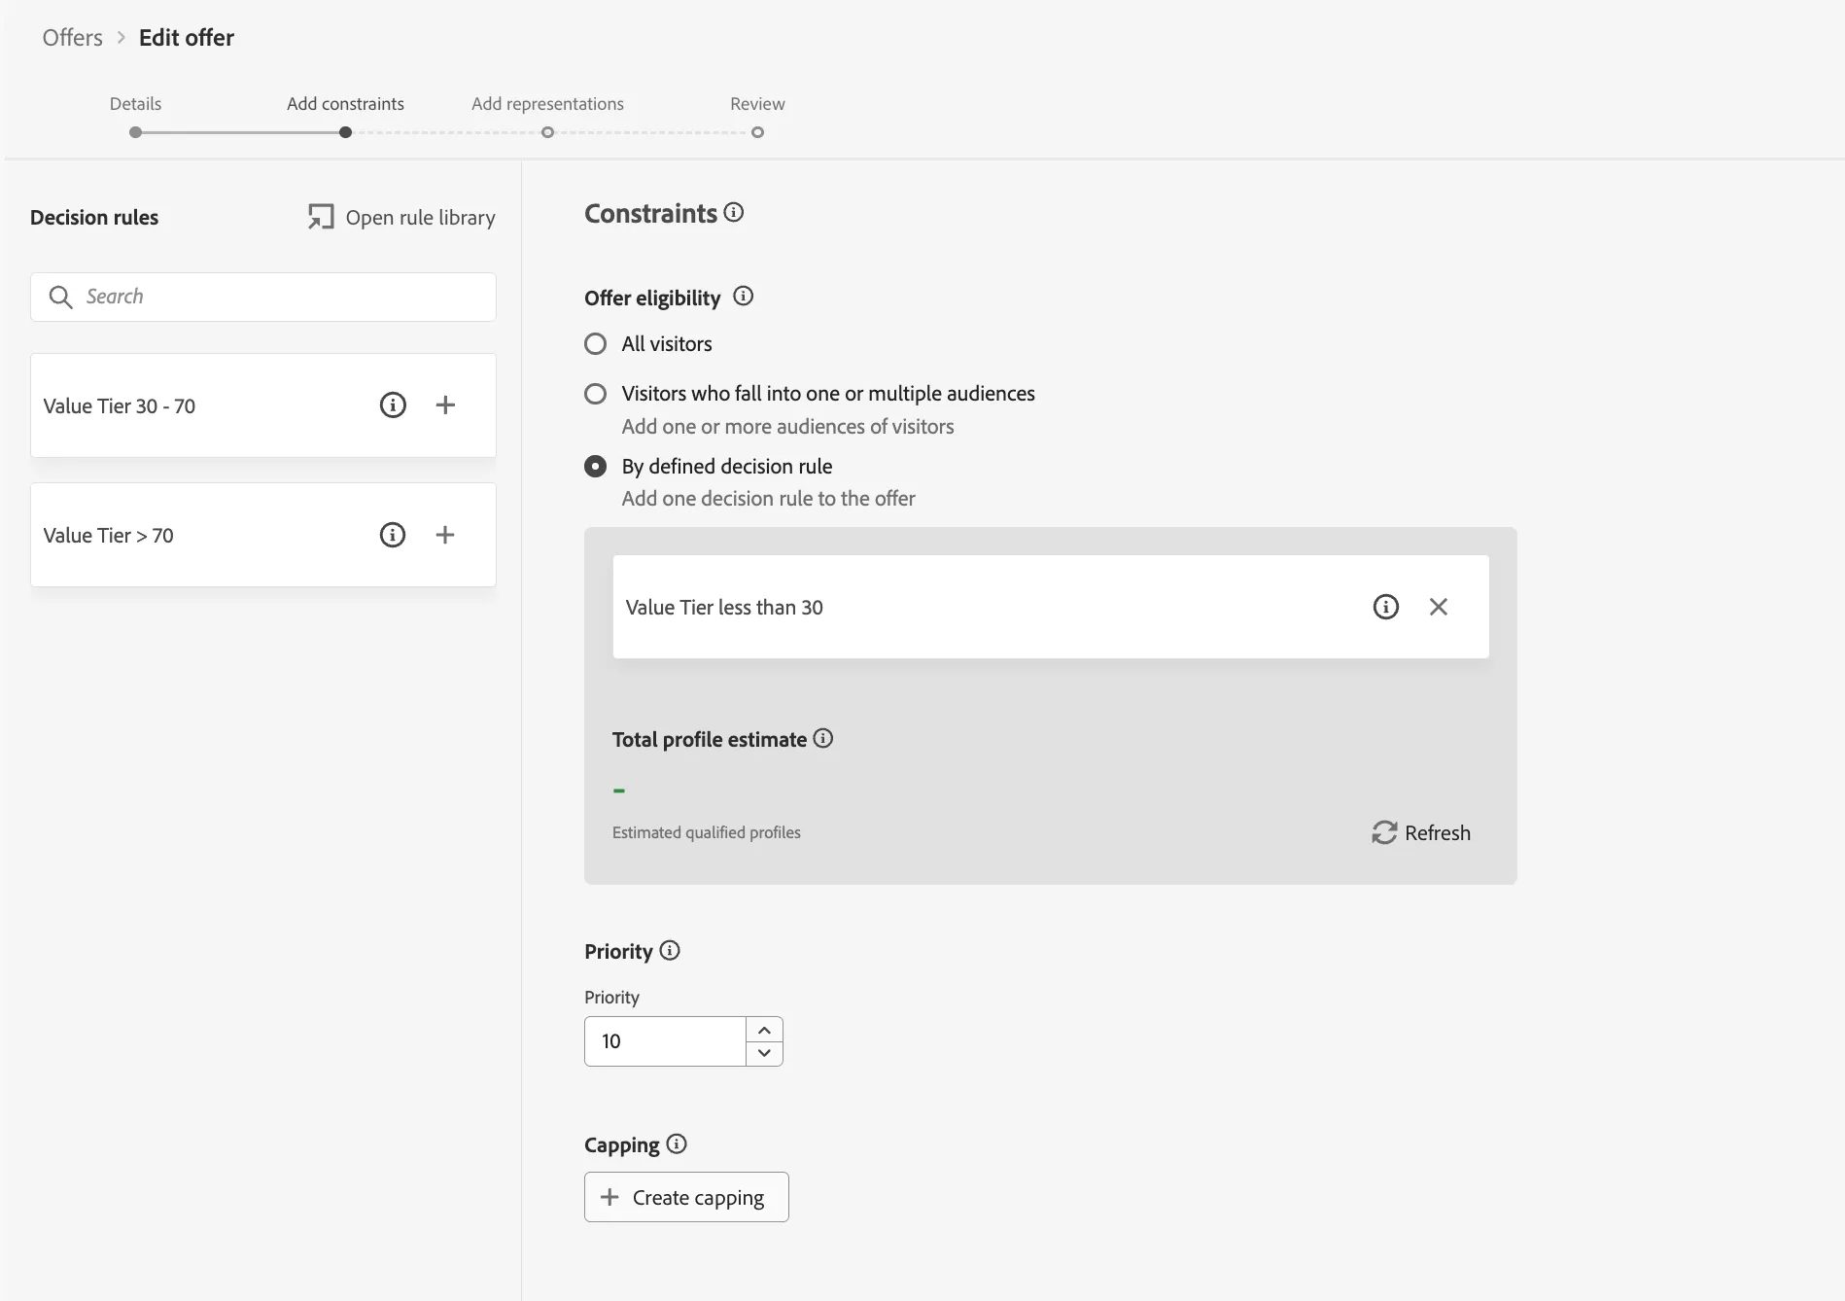Click the Priority number input field
This screenshot has width=1845, height=1301.
pyautogui.click(x=665, y=1041)
